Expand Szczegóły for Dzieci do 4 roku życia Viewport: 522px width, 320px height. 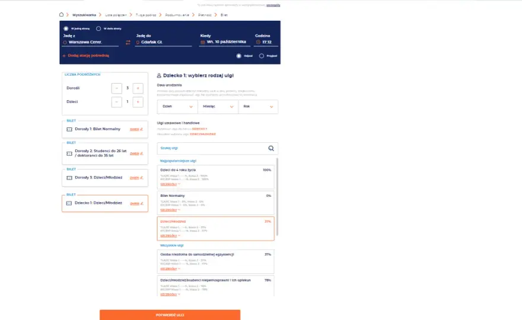point(170,184)
